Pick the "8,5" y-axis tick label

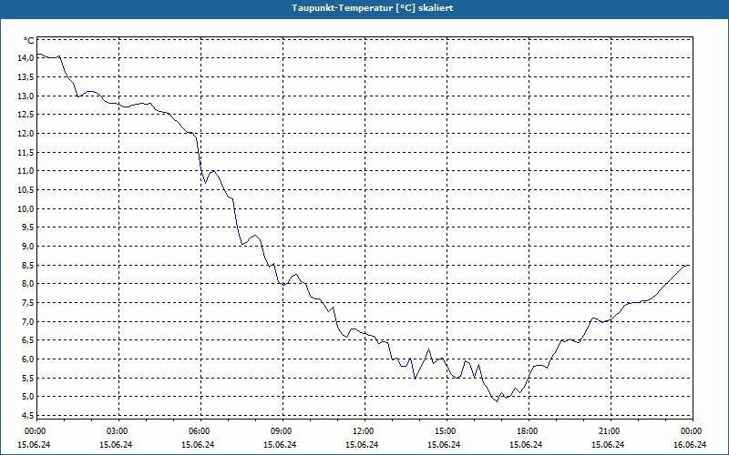[x=27, y=265]
